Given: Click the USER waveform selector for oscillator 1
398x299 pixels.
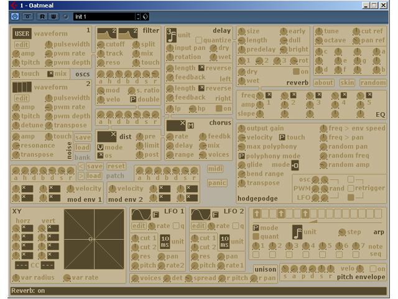Looking at the screenshot, I should point(21,34).
